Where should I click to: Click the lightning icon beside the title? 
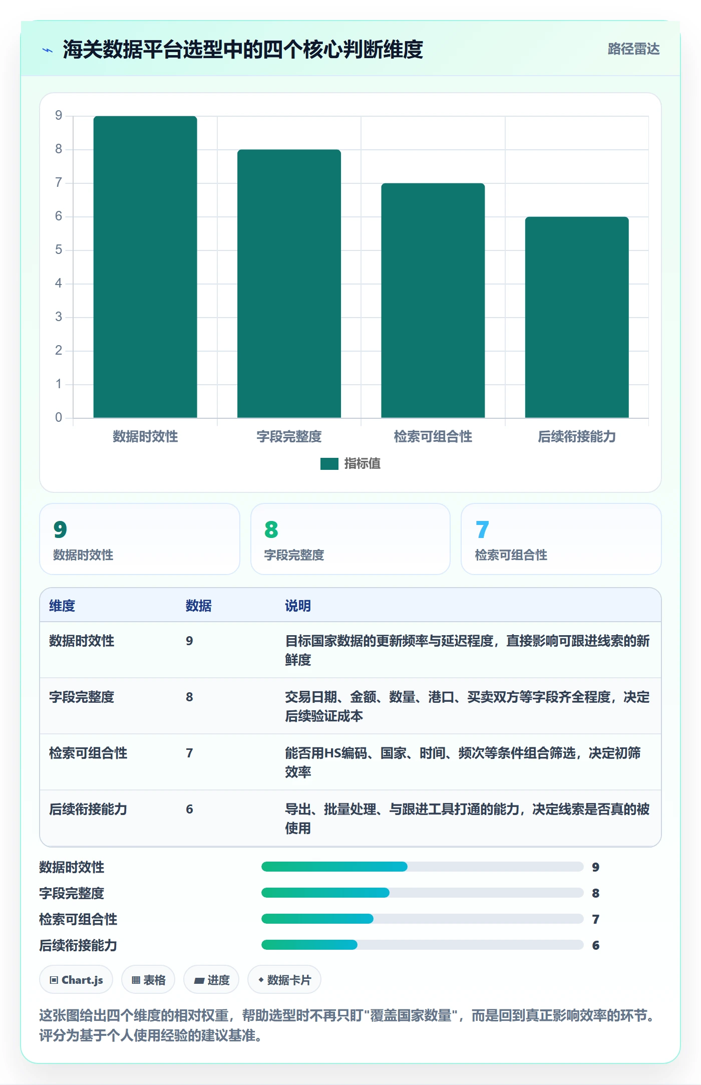[x=48, y=50]
